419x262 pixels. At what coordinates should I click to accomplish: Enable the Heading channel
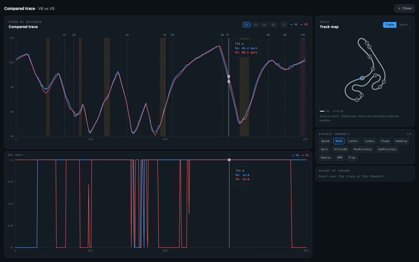click(401, 141)
